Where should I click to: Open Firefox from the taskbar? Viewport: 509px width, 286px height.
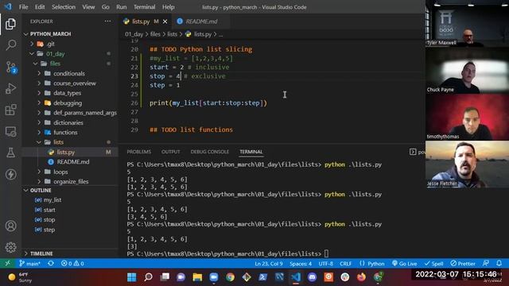coord(361,277)
